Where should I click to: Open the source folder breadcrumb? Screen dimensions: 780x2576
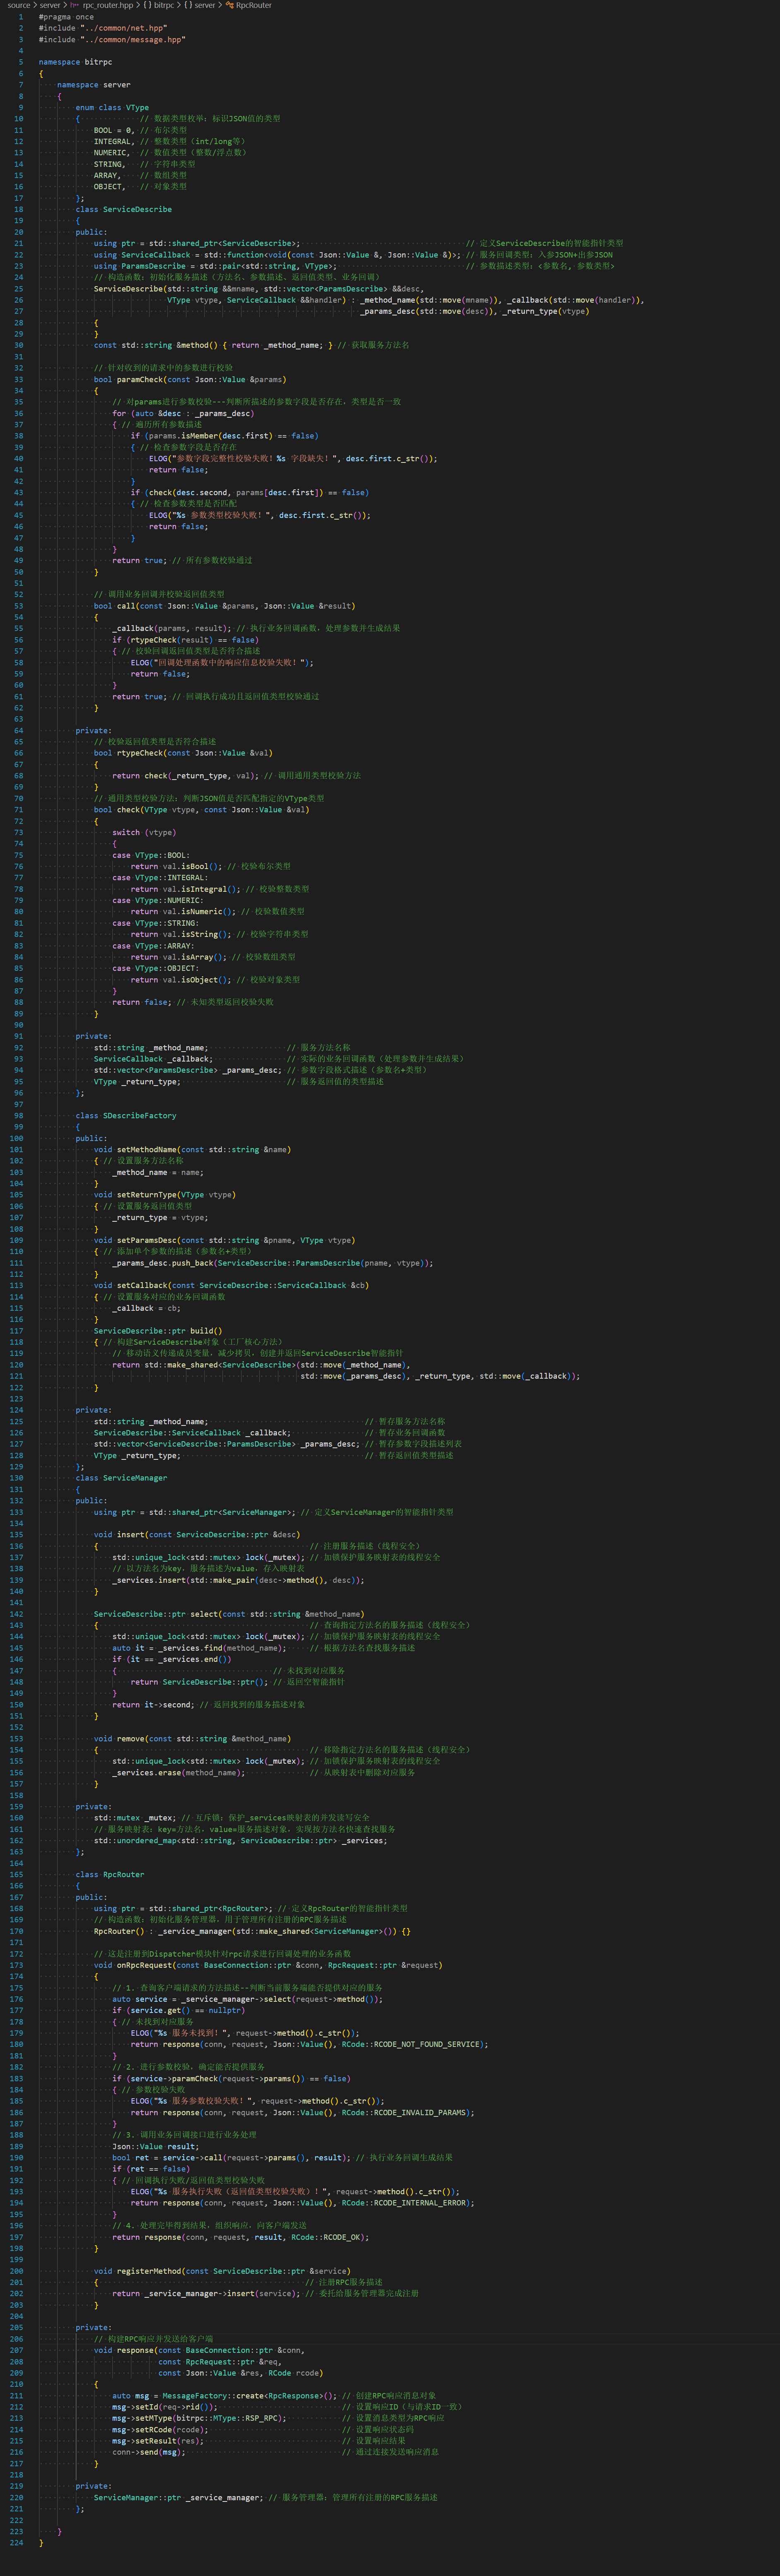coord(19,5)
